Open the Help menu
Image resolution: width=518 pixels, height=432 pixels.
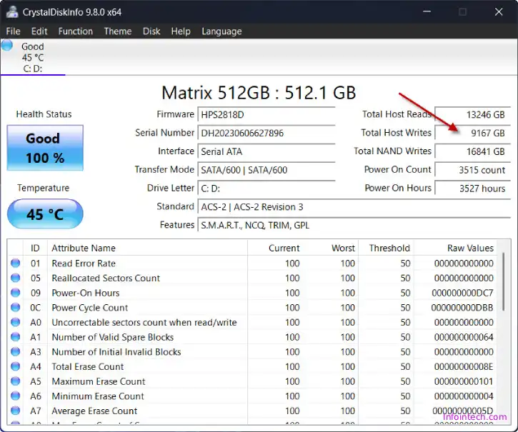181,31
